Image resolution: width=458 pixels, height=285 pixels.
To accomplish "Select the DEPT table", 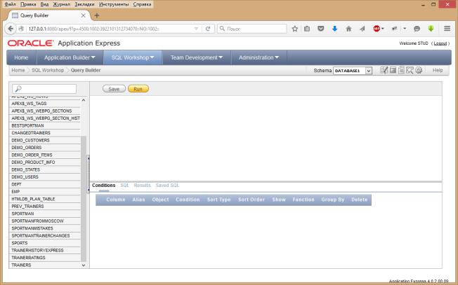I will 45,184.
